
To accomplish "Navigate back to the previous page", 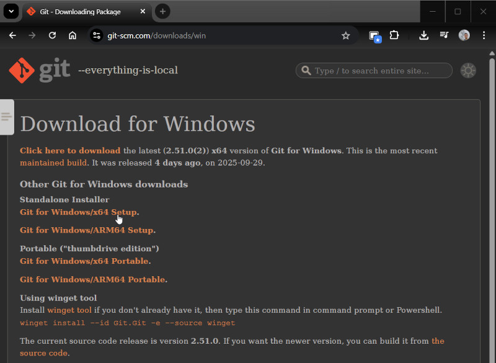I will coord(12,35).
